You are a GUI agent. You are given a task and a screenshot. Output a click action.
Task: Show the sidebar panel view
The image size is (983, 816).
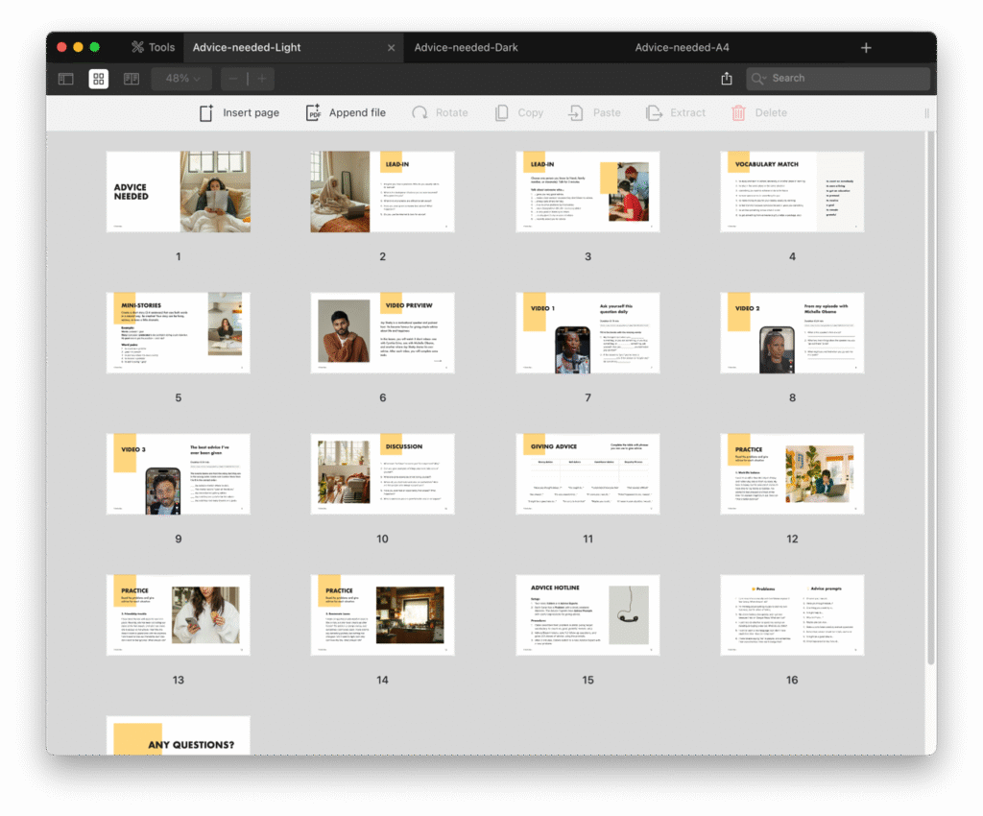click(x=66, y=79)
